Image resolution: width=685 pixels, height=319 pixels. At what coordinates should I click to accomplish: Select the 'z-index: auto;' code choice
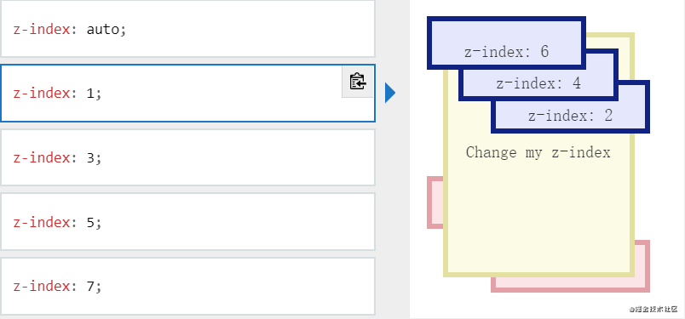[187, 29]
